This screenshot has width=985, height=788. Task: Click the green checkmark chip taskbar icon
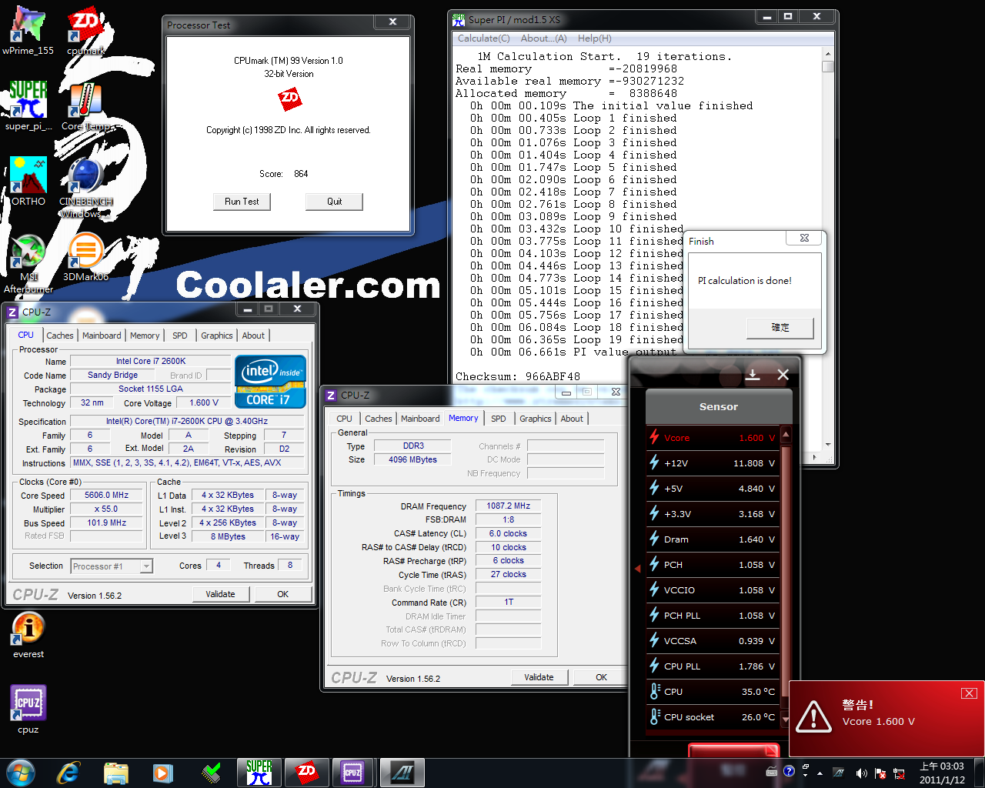(x=210, y=772)
